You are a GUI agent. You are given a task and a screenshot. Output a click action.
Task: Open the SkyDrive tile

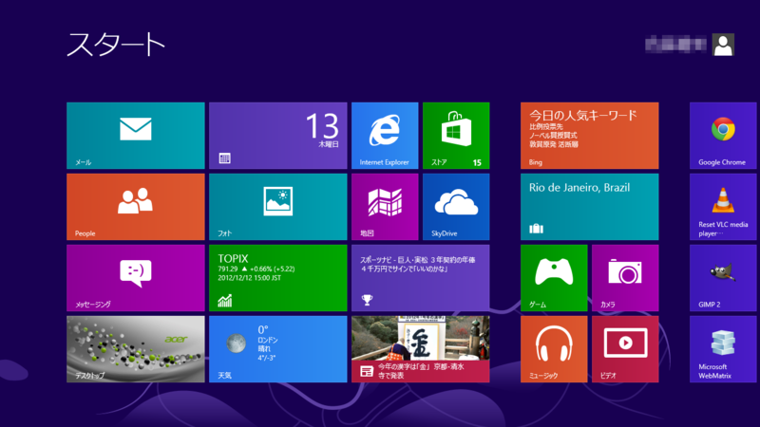[x=456, y=207]
